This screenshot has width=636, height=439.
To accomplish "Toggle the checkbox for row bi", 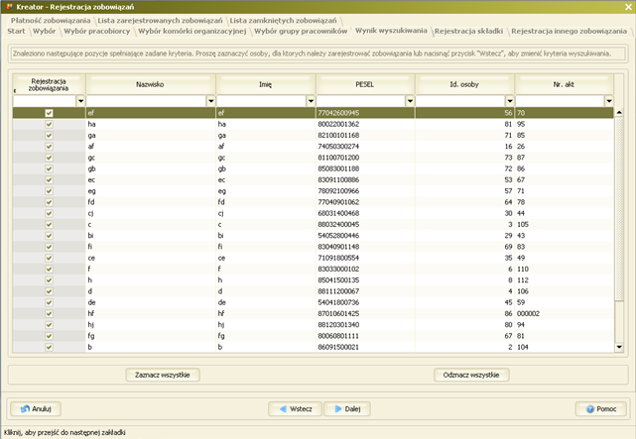I will tap(49, 235).
